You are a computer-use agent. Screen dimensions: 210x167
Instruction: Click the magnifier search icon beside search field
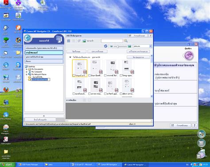[126, 41]
